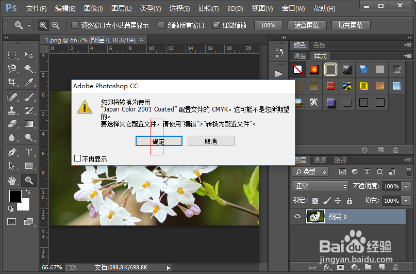416x274 pixels.
Task: Select the Pen tool
Action: (x=12, y=152)
